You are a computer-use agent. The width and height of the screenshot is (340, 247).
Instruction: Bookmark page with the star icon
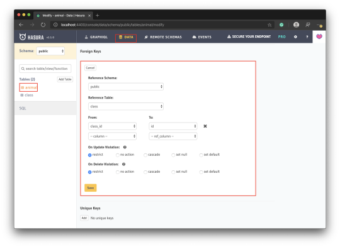269,25
